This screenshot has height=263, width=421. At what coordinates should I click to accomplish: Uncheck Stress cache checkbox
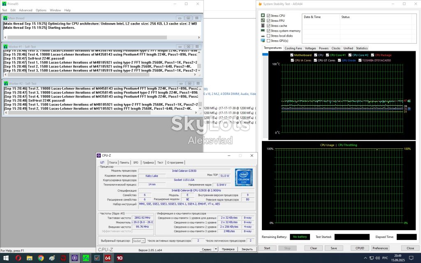click(268, 25)
